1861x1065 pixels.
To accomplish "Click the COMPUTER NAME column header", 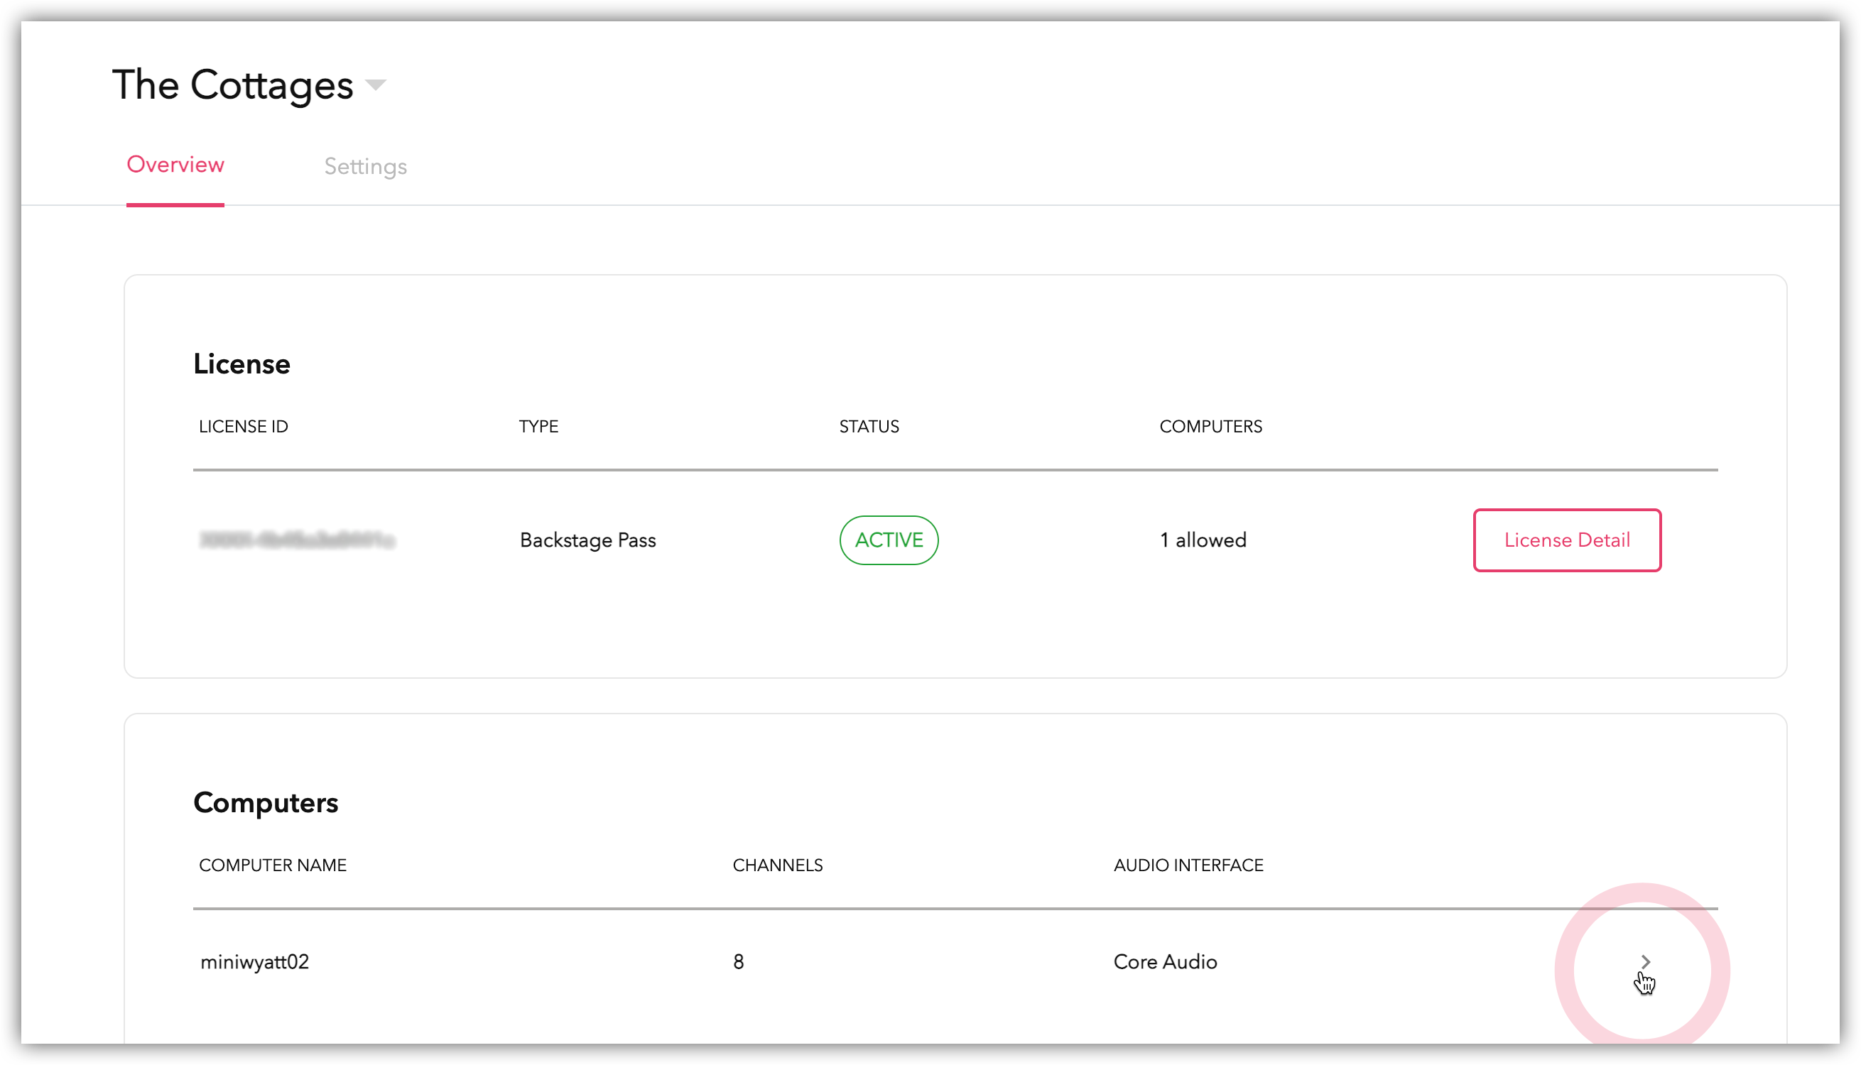I will pos(273,865).
